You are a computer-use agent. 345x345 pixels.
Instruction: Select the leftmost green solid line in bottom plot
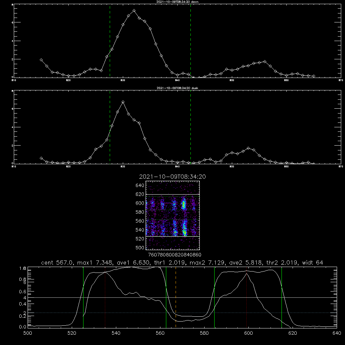coord(83,297)
